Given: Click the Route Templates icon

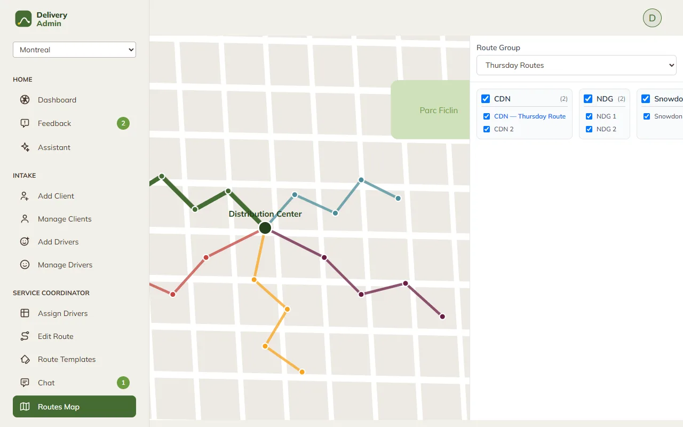Looking at the screenshot, I should coord(25,359).
